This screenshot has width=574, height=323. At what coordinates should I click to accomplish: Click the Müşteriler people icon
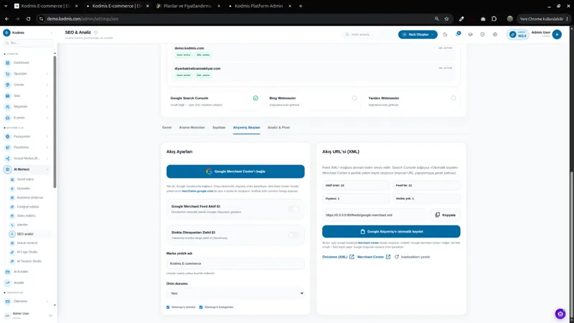pyautogui.click(x=8, y=106)
